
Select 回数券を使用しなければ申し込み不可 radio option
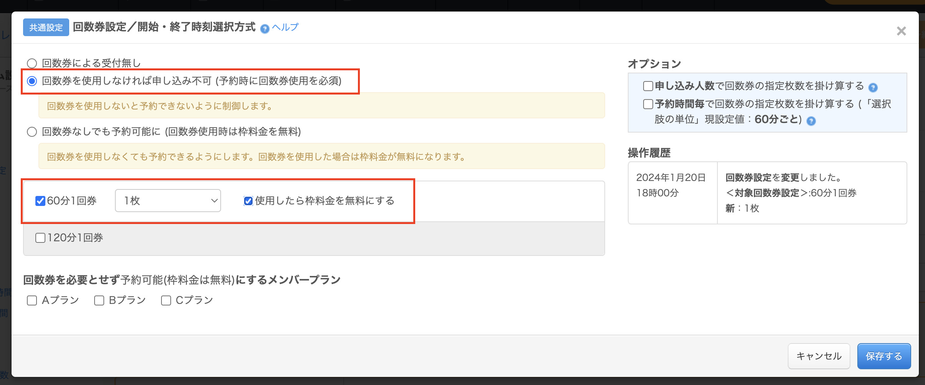click(x=32, y=81)
